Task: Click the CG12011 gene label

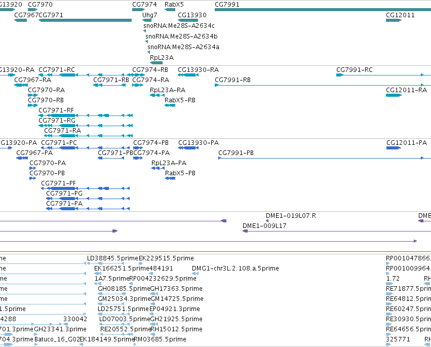Action: [400, 15]
